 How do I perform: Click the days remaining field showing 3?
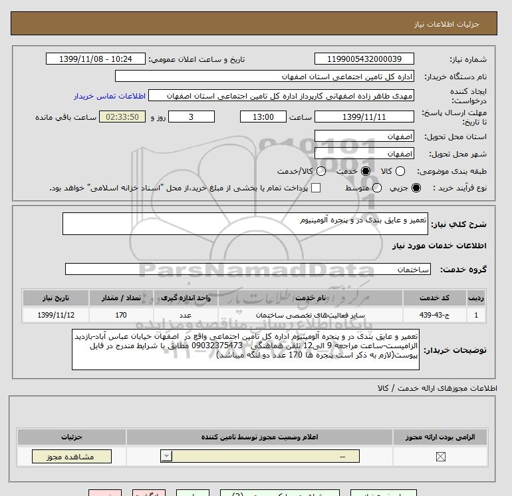[x=192, y=117]
